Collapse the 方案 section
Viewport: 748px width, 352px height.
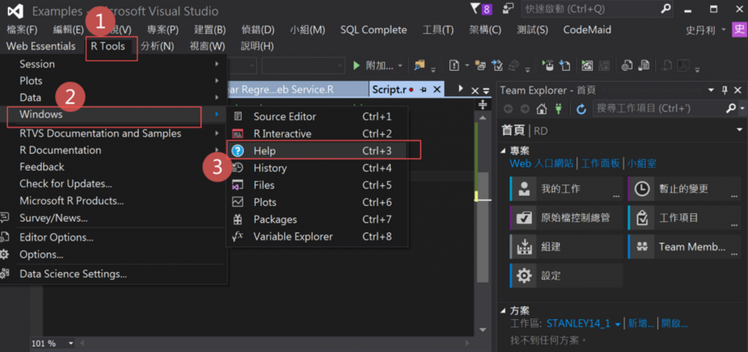[x=504, y=310]
